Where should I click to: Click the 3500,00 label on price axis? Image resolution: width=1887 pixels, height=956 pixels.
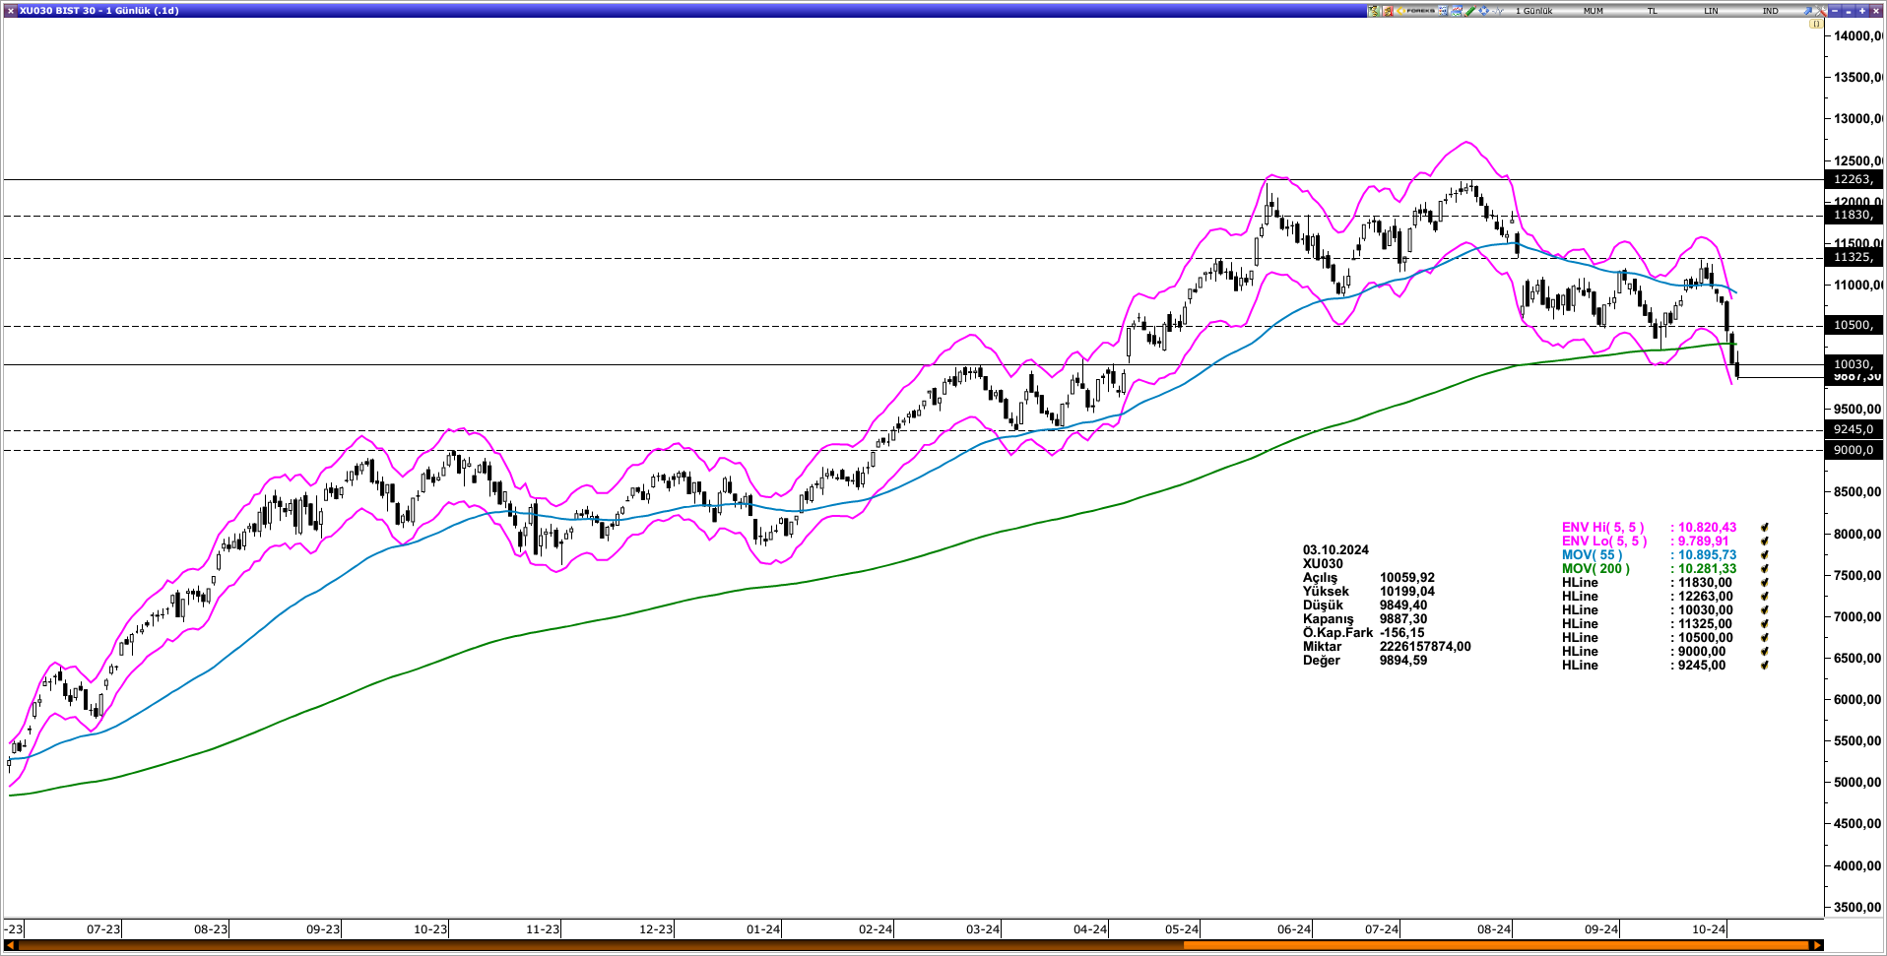tap(1859, 907)
